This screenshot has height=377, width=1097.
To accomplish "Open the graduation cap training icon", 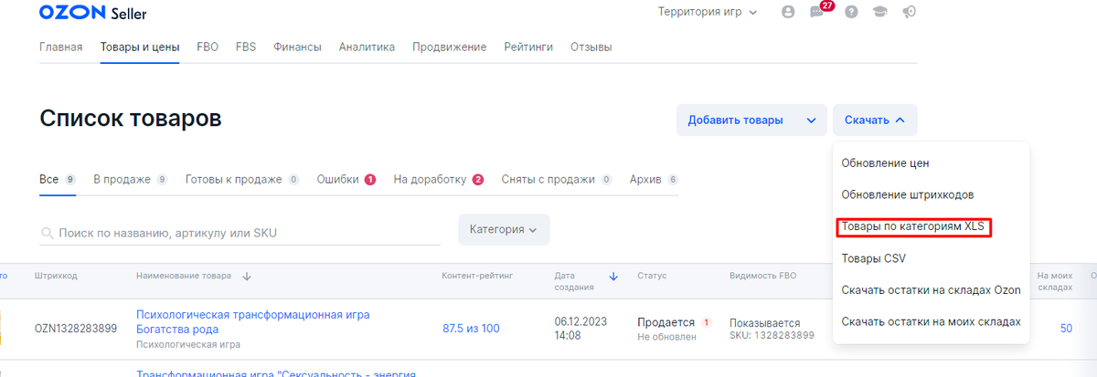I will (x=881, y=13).
